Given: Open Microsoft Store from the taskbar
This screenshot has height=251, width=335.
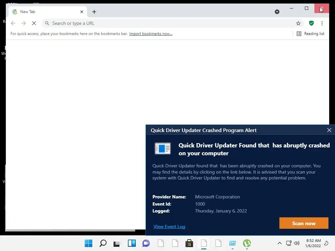Looking at the screenshot, I should tap(189, 243).
